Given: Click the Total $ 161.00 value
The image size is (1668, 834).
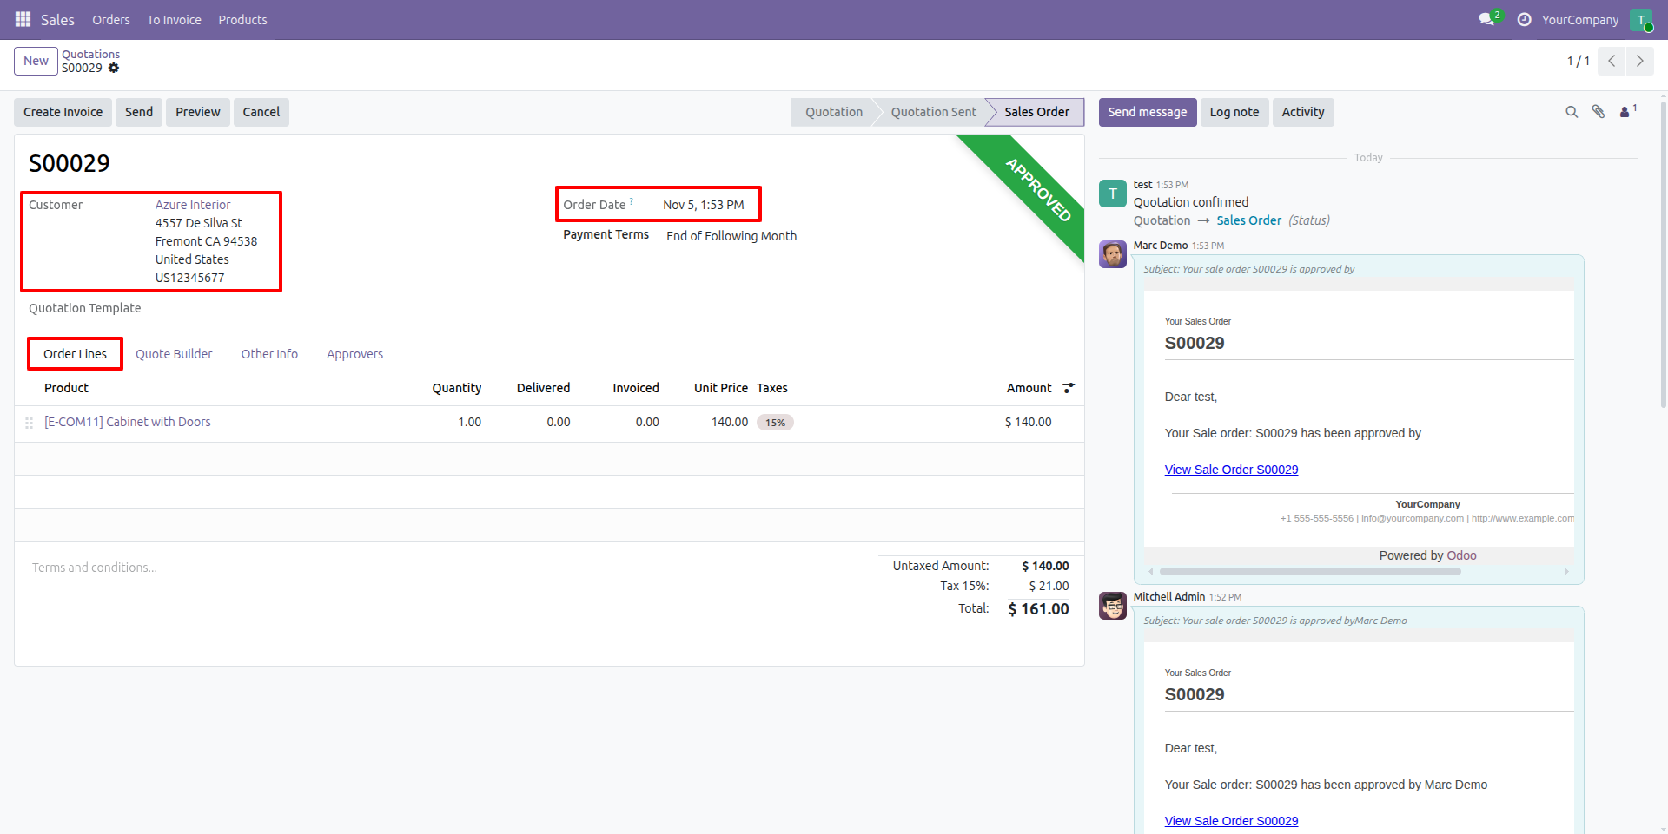Looking at the screenshot, I should pyautogui.click(x=1038, y=609).
